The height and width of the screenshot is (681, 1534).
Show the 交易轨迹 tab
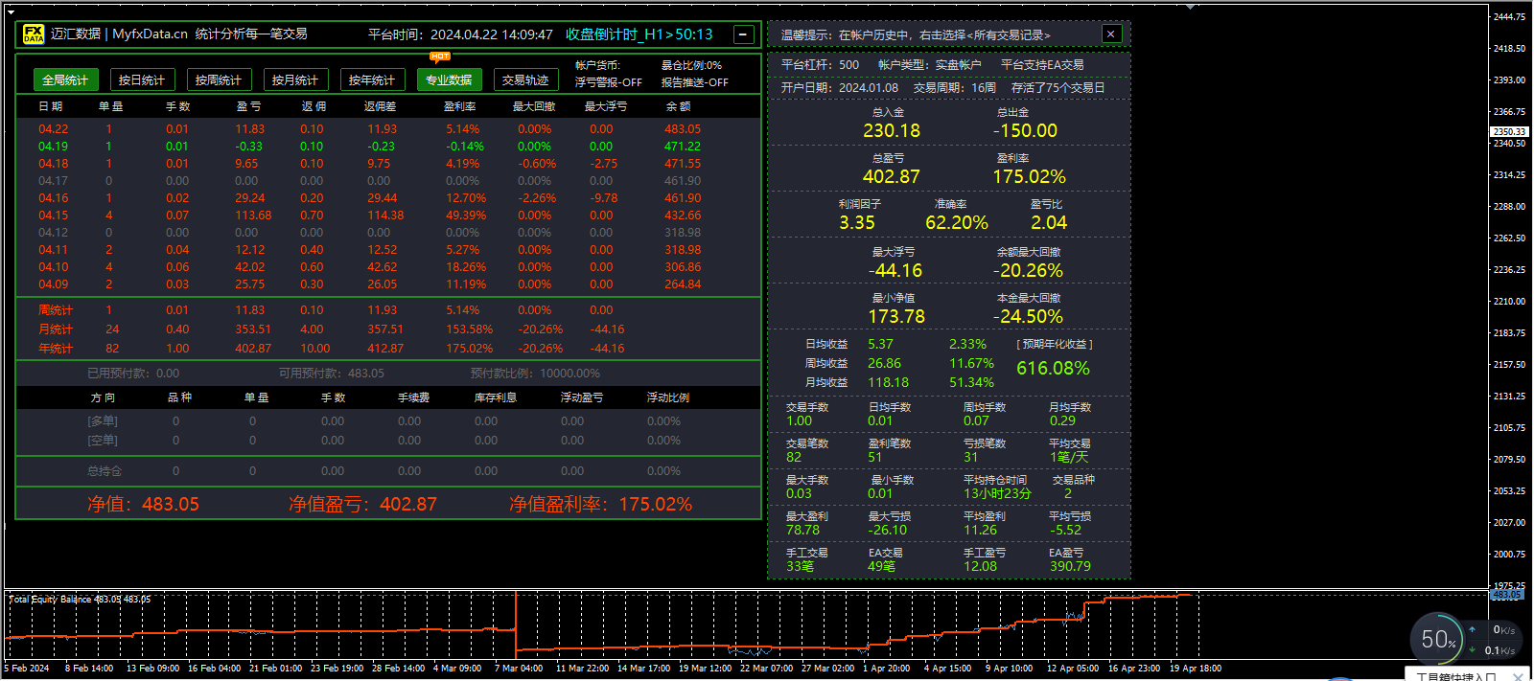click(x=525, y=79)
